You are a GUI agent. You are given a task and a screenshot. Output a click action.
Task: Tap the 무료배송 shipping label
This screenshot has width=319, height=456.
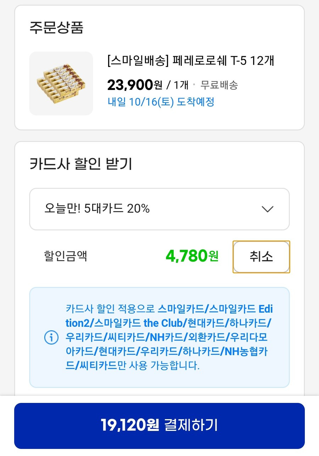coord(219,85)
